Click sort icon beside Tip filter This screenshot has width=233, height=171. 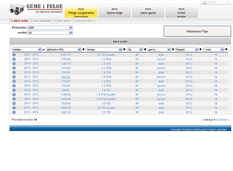[x=145, y=49]
